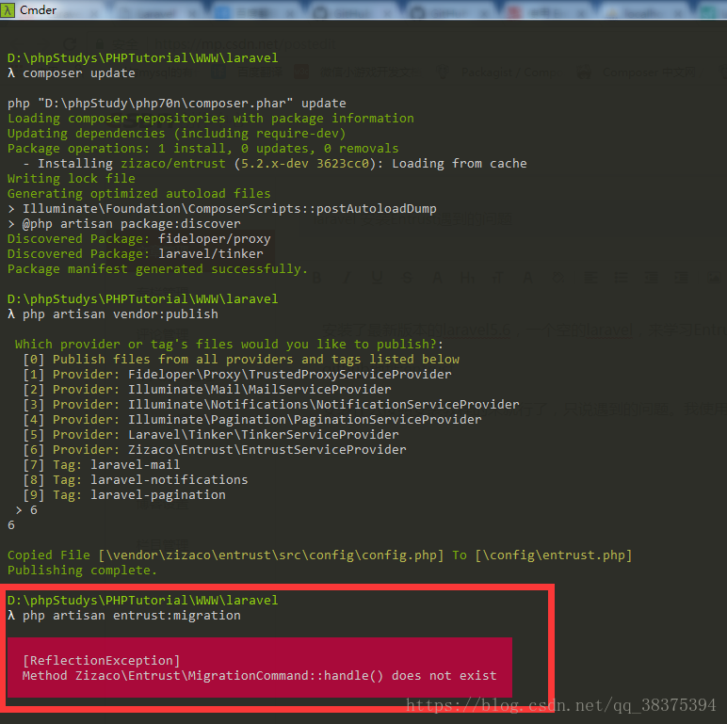Select option [7] Tag: laravel-mail
The height and width of the screenshot is (724, 727).
tap(102, 465)
